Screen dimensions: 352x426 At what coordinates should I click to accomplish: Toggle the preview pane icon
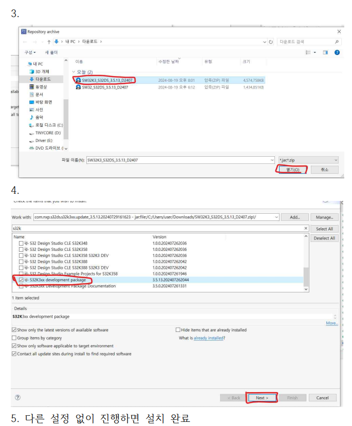coord(325,52)
